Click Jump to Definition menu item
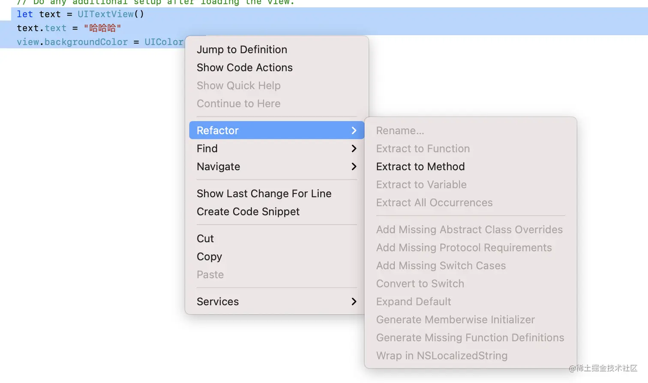Viewport: 648px width, 383px height. 242,50
